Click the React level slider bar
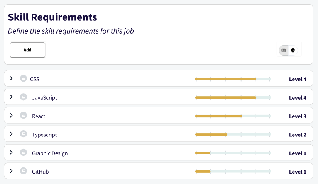 233,116
